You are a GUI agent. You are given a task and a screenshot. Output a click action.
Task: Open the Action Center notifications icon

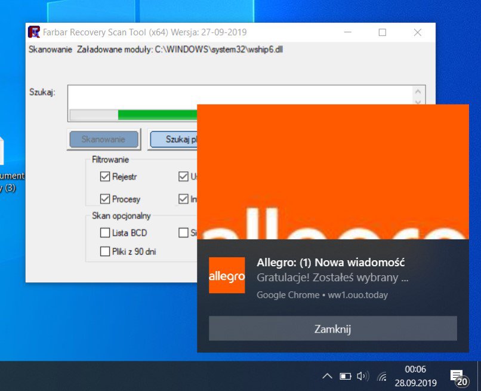[x=458, y=378]
